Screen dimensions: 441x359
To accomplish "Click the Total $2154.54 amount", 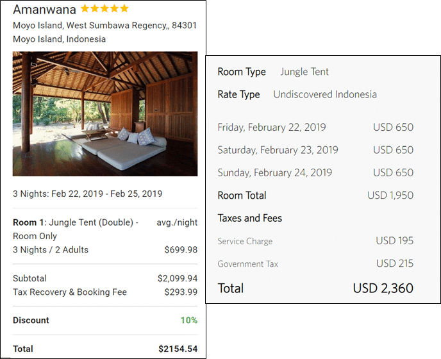I will tap(178, 349).
